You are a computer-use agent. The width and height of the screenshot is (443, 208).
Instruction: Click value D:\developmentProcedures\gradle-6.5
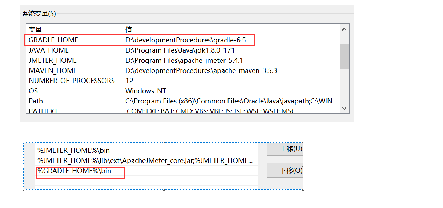pyautogui.click(x=186, y=40)
